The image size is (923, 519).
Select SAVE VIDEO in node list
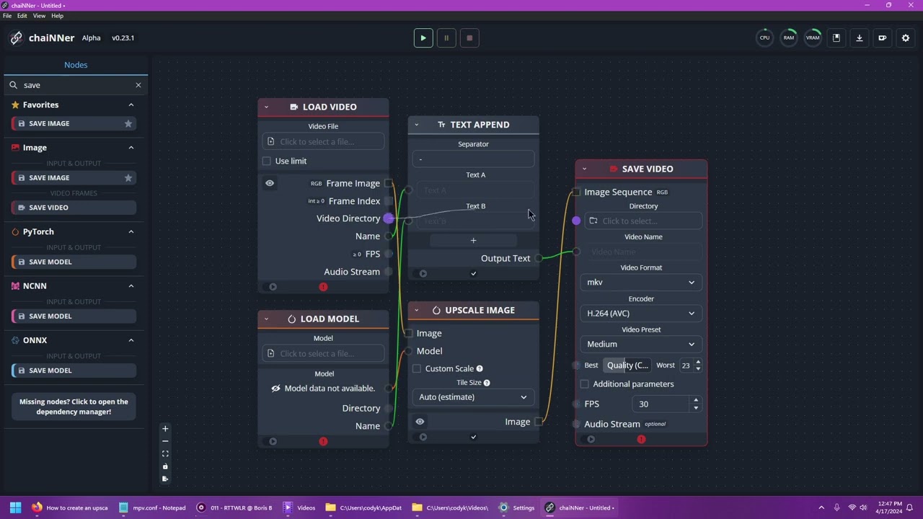tap(74, 208)
